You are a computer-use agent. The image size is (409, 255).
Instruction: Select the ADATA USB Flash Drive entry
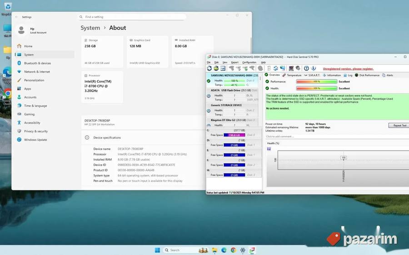[x=233, y=95]
